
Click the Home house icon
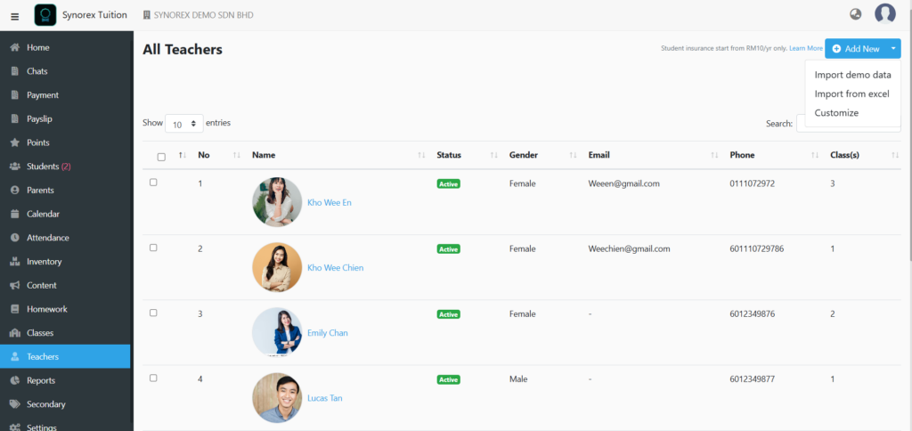tap(15, 48)
